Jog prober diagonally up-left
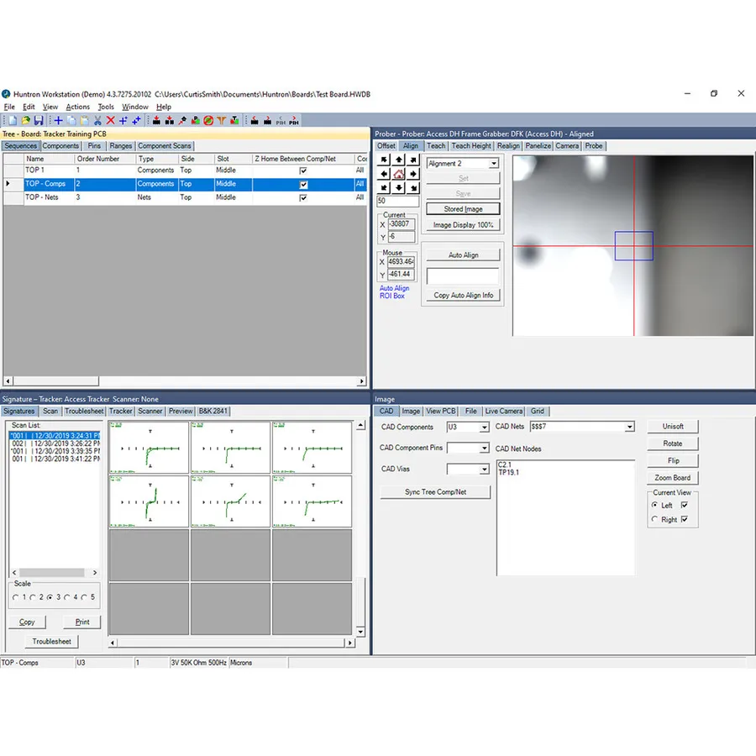The height and width of the screenshot is (756, 756). pos(384,160)
